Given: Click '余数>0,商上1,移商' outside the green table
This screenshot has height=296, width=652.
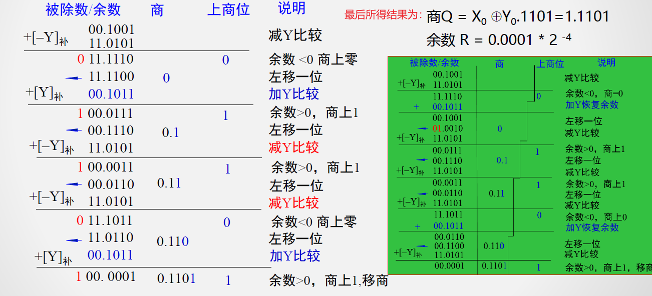Looking at the screenshot, I should pyautogui.click(x=329, y=280).
